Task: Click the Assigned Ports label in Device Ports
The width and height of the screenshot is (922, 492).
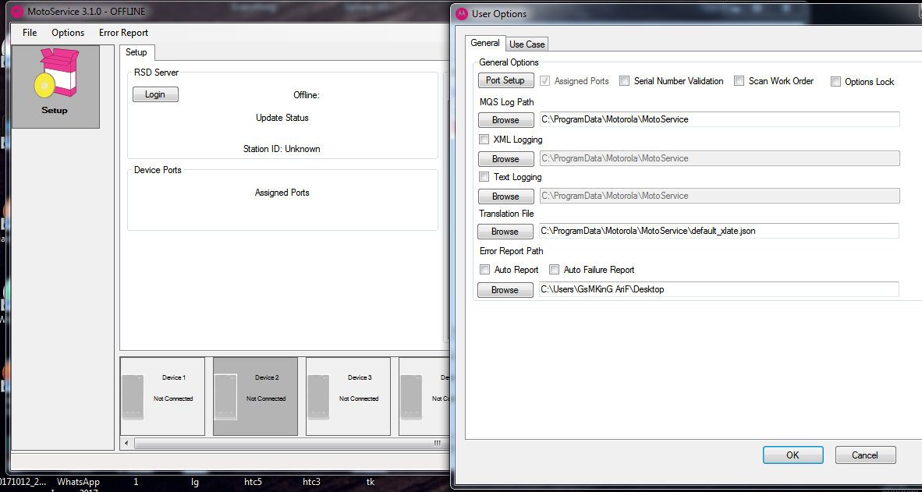Action: [282, 193]
